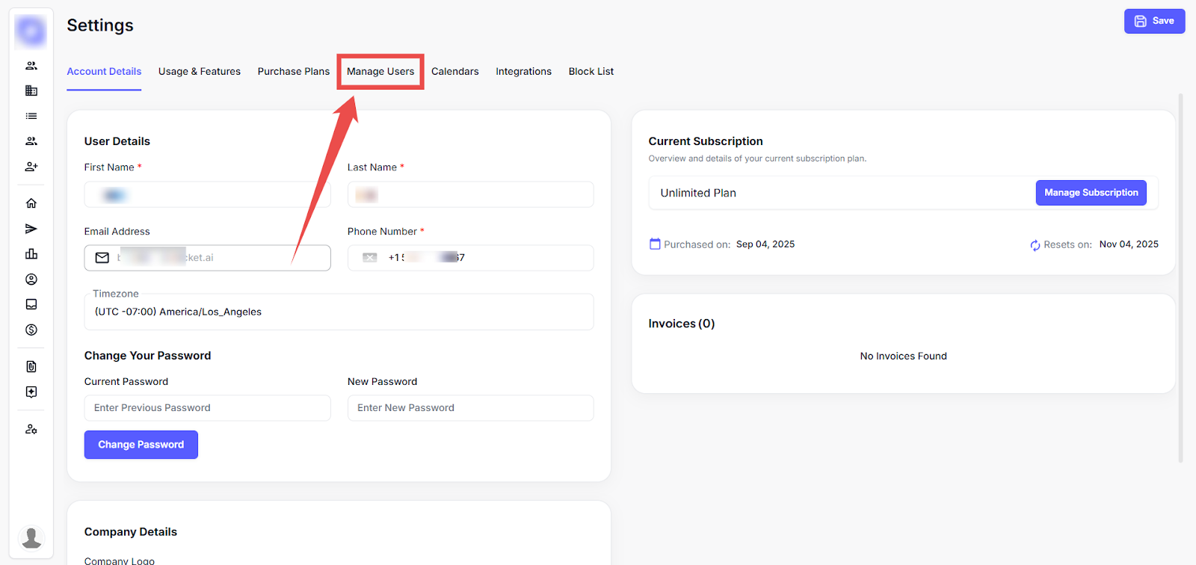Click the dollar sign icon in sidebar
1196x565 pixels.
point(31,330)
